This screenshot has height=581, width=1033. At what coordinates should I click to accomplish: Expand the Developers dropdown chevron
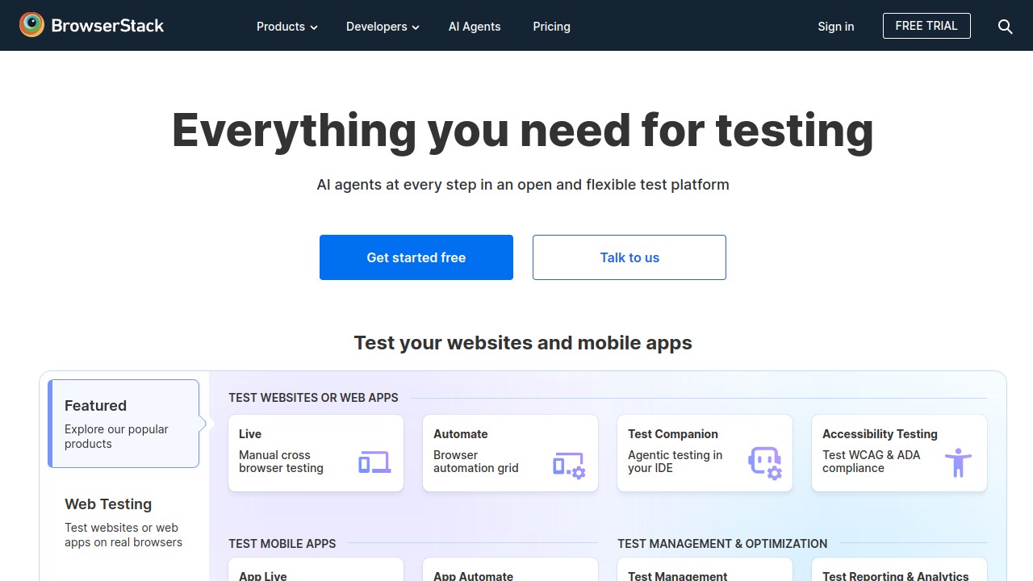coord(416,27)
